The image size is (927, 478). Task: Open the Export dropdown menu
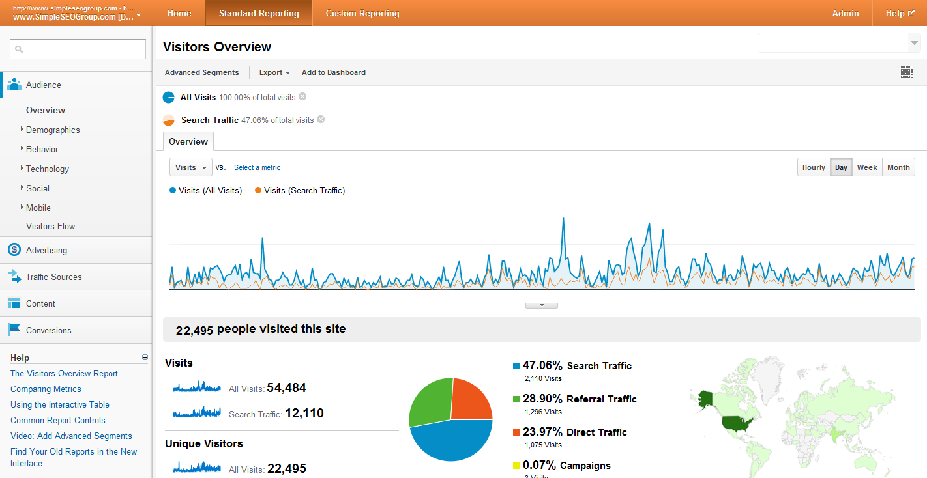274,72
